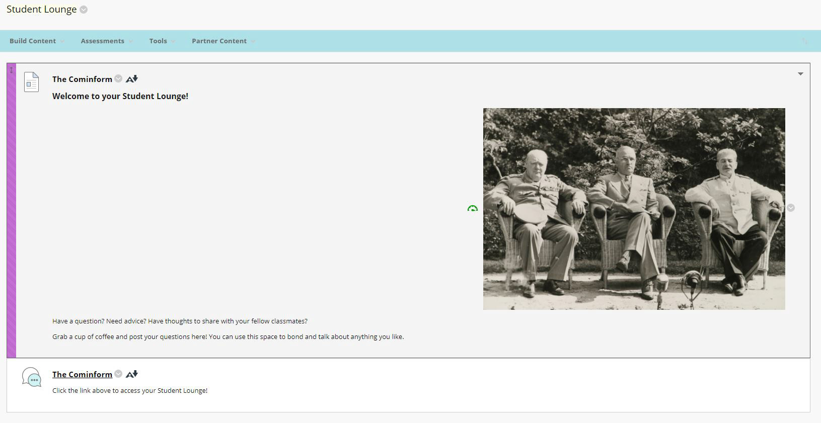Open the Student Lounge title options chevron
This screenshot has height=423, width=821.
84,10
